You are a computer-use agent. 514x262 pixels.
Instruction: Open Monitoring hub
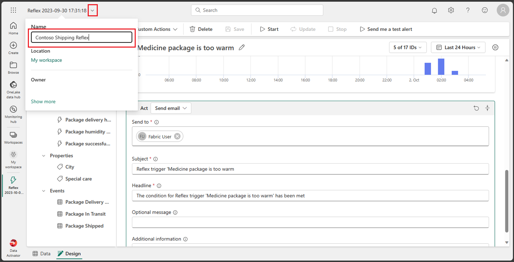click(13, 114)
